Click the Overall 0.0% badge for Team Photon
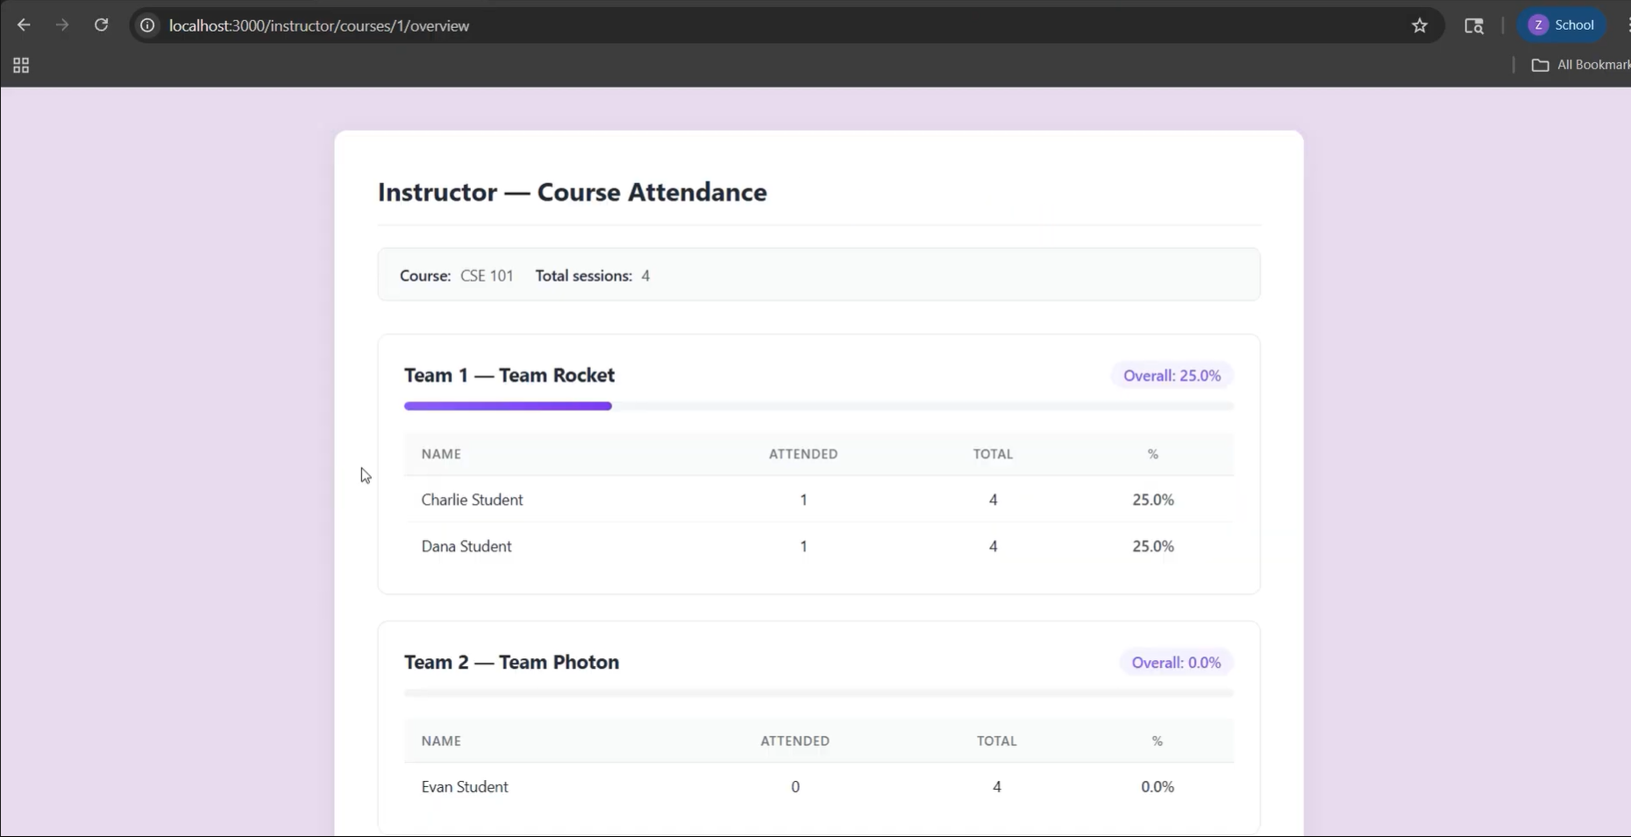 coord(1176,662)
